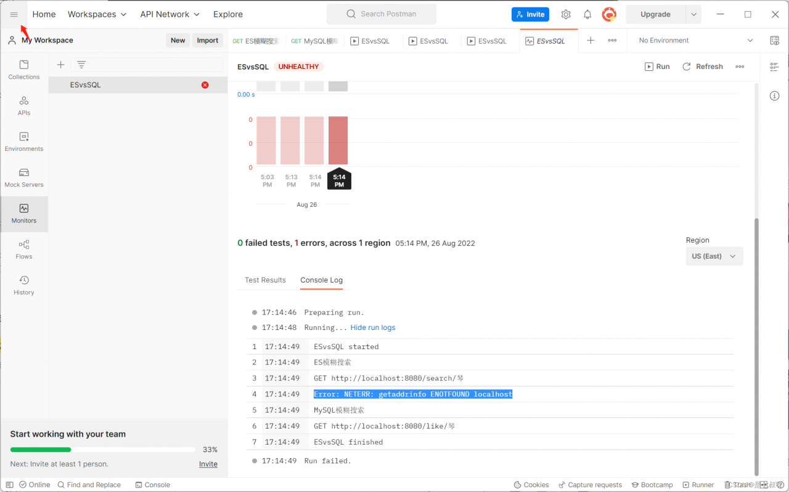789x492 pixels.
Task: Click the Hide run logs link
Action: click(373, 328)
